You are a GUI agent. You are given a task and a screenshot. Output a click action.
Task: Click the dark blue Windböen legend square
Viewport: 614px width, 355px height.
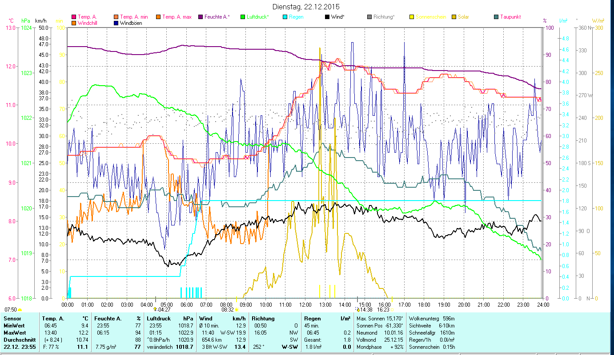tap(116, 23)
